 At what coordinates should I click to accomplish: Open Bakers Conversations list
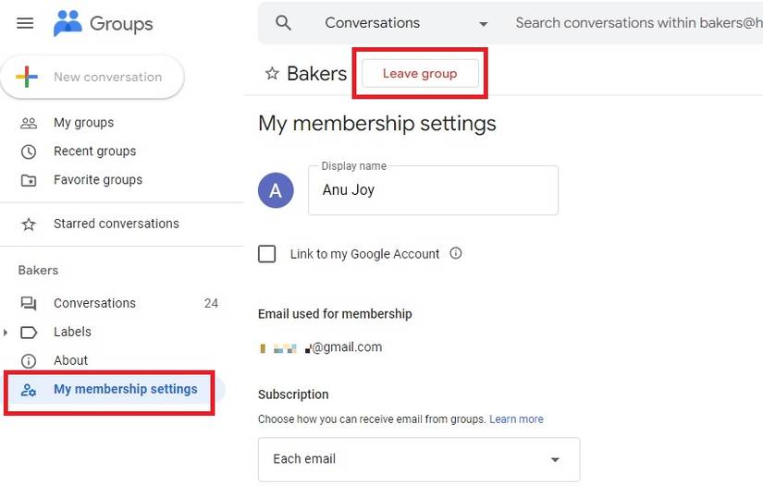(94, 303)
